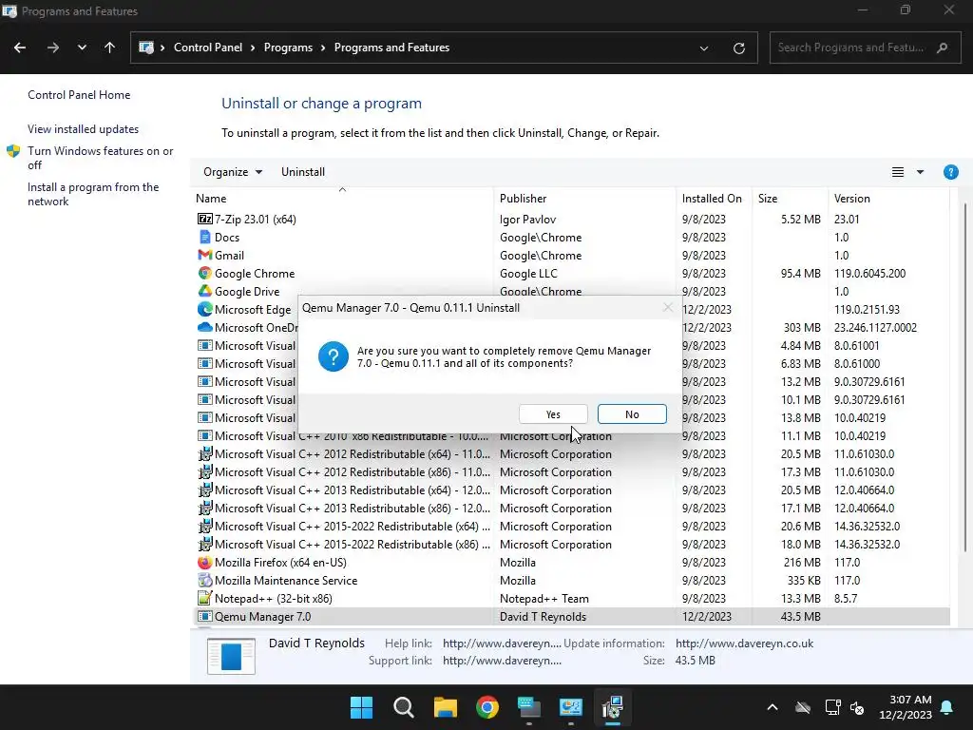Launch Chrome from the taskbar
This screenshot has height=730, width=973.
click(487, 707)
